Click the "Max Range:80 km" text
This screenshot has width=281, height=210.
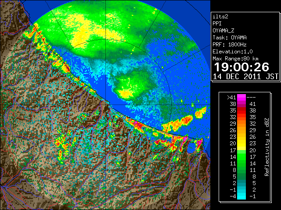click(235, 59)
